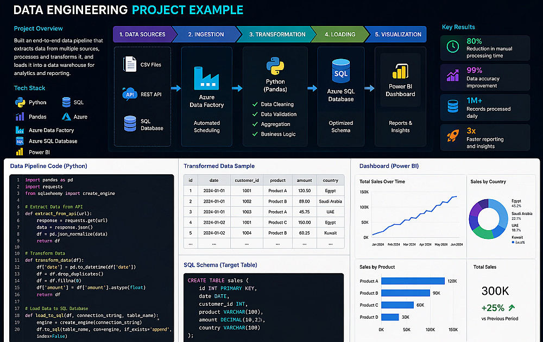Image resolution: width=543 pixels, height=342 pixels.
Task: Click the customer_id column header
Action: tap(247, 180)
